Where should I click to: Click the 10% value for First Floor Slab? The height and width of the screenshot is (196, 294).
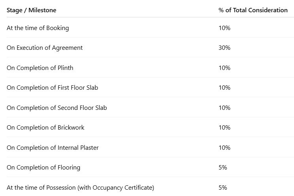(224, 88)
